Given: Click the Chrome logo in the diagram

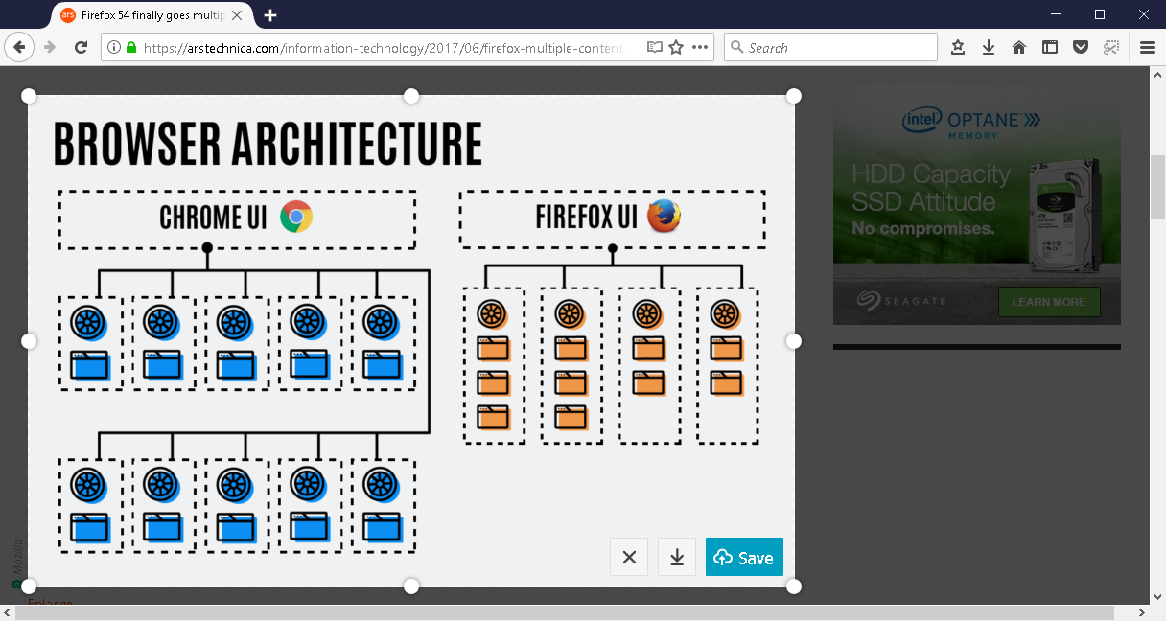Looking at the screenshot, I should [x=296, y=218].
